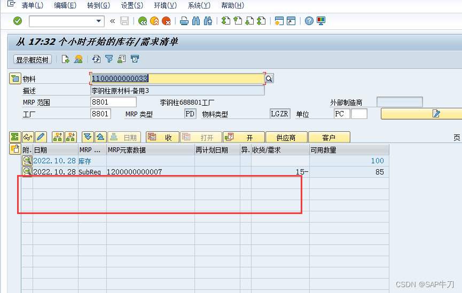462x293 pixels.
Task: Click the MRP元素数据 column header
Action: coord(150,150)
